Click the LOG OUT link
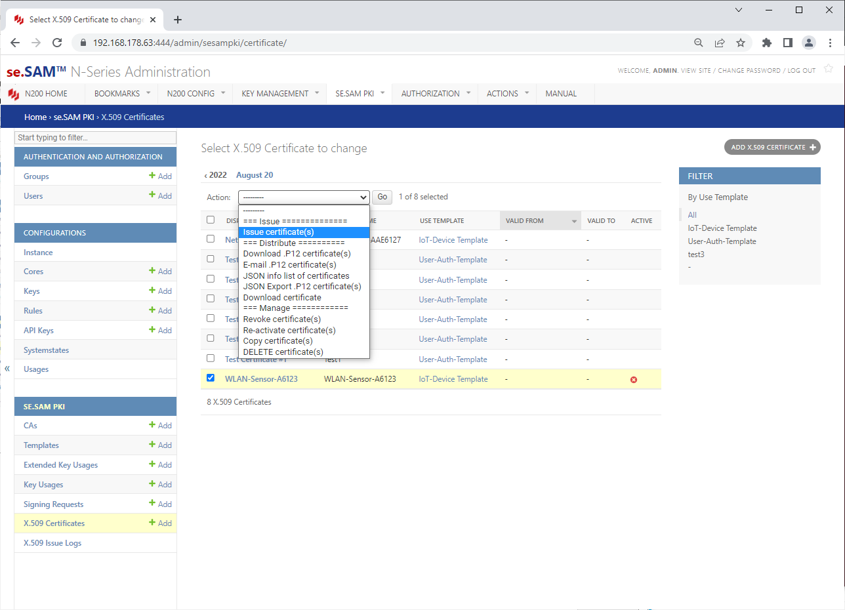Viewport: 845px width, 610px height. point(802,71)
